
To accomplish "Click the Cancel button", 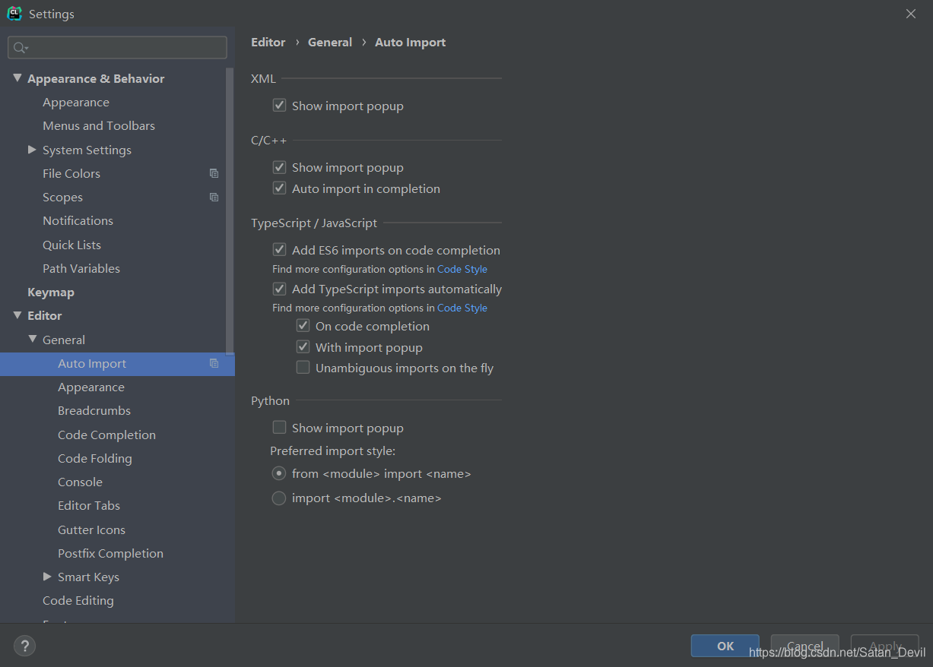I will (x=804, y=646).
